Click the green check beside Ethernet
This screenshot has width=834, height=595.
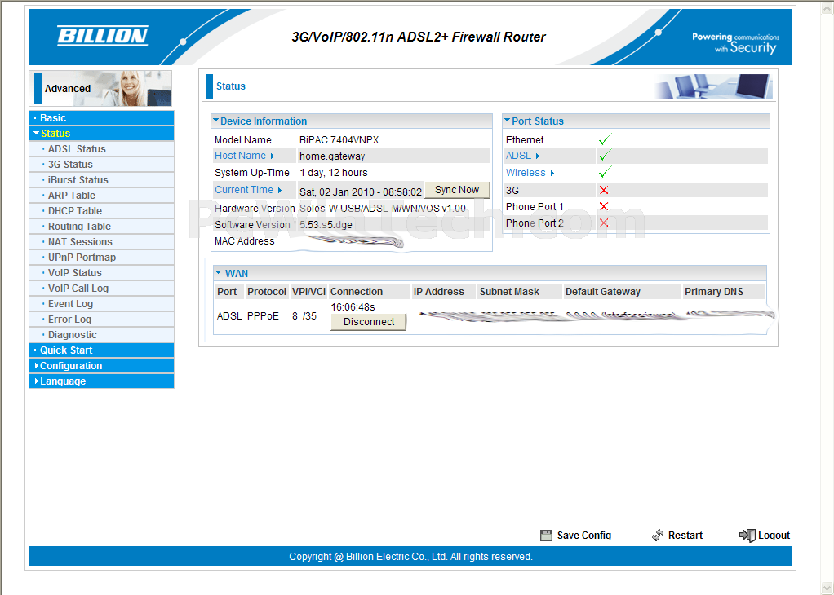point(605,139)
